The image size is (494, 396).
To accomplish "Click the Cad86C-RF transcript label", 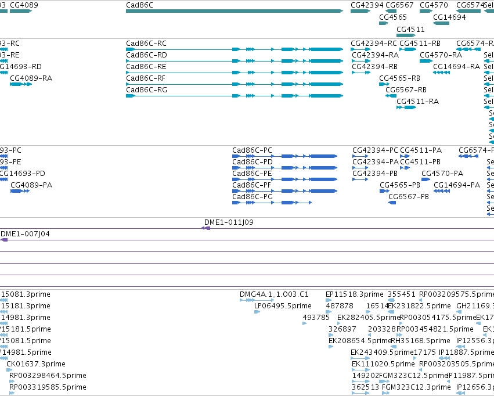I will click(x=146, y=78).
